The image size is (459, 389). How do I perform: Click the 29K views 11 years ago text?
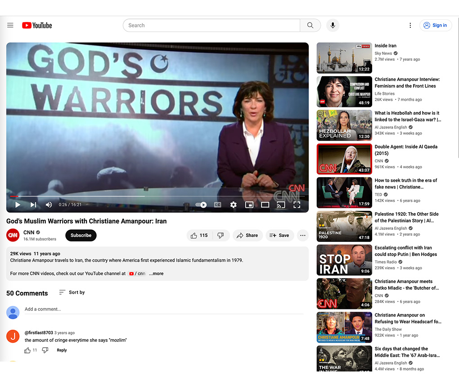35,254
